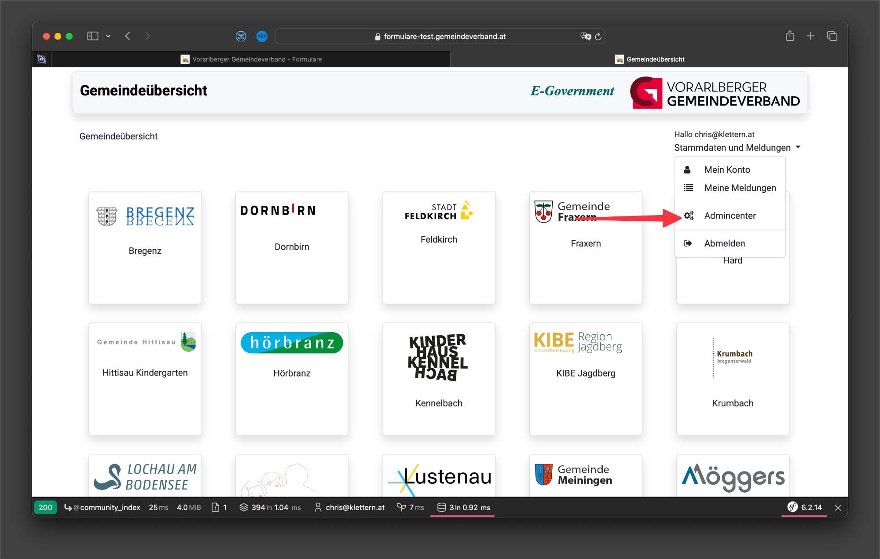
Task: Click the 4.0 MiB memory entry
Action: click(x=189, y=507)
